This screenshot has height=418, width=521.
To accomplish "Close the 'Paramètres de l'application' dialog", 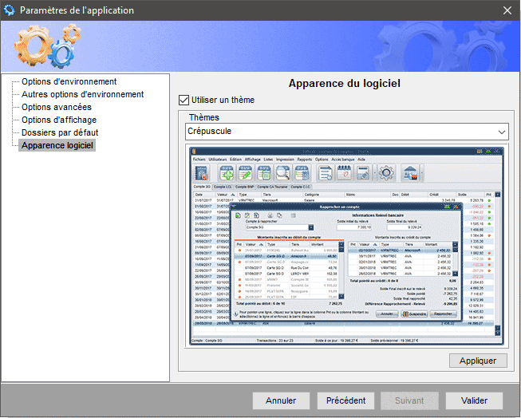I will (507, 10).
